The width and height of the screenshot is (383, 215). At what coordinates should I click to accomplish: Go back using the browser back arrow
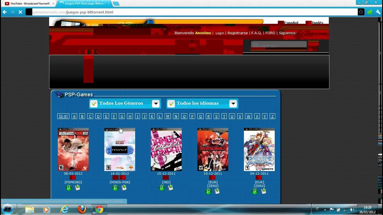5,12
